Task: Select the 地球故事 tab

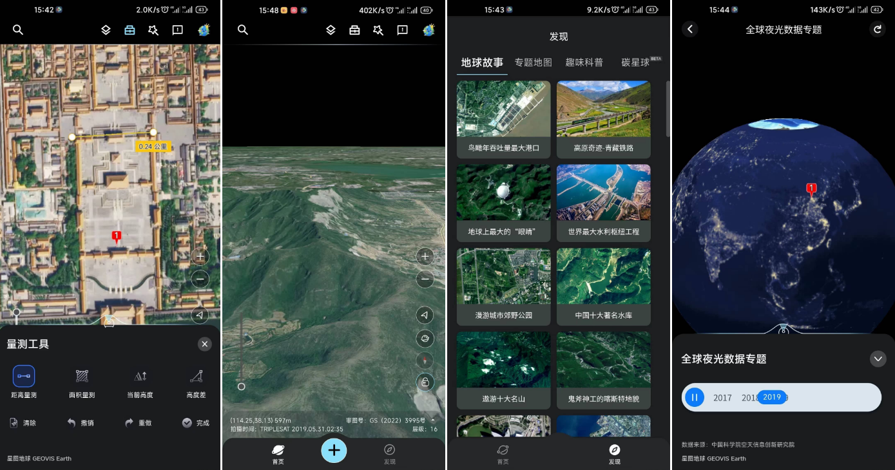Action: (x=482, y=62)
